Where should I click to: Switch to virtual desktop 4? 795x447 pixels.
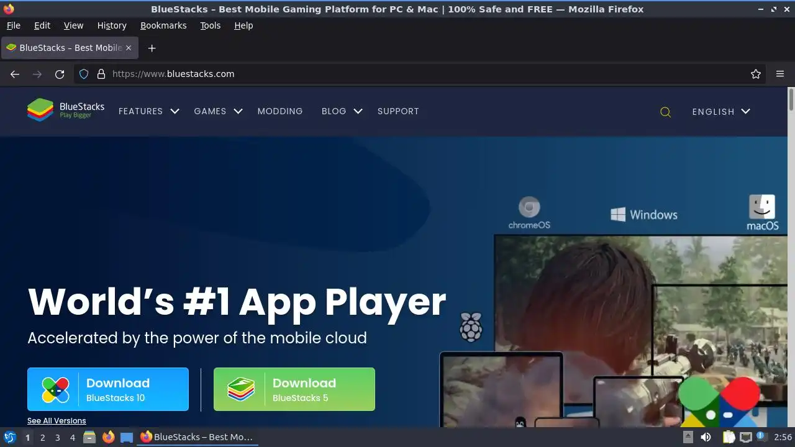(x=72, y=438)
